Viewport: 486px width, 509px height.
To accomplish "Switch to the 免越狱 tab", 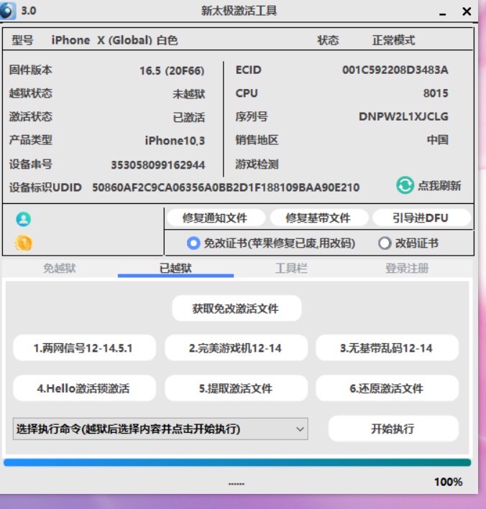I will point(60,268).
